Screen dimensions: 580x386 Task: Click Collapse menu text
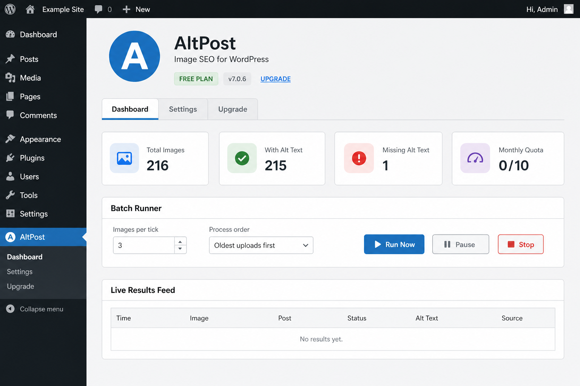[42, 309]
